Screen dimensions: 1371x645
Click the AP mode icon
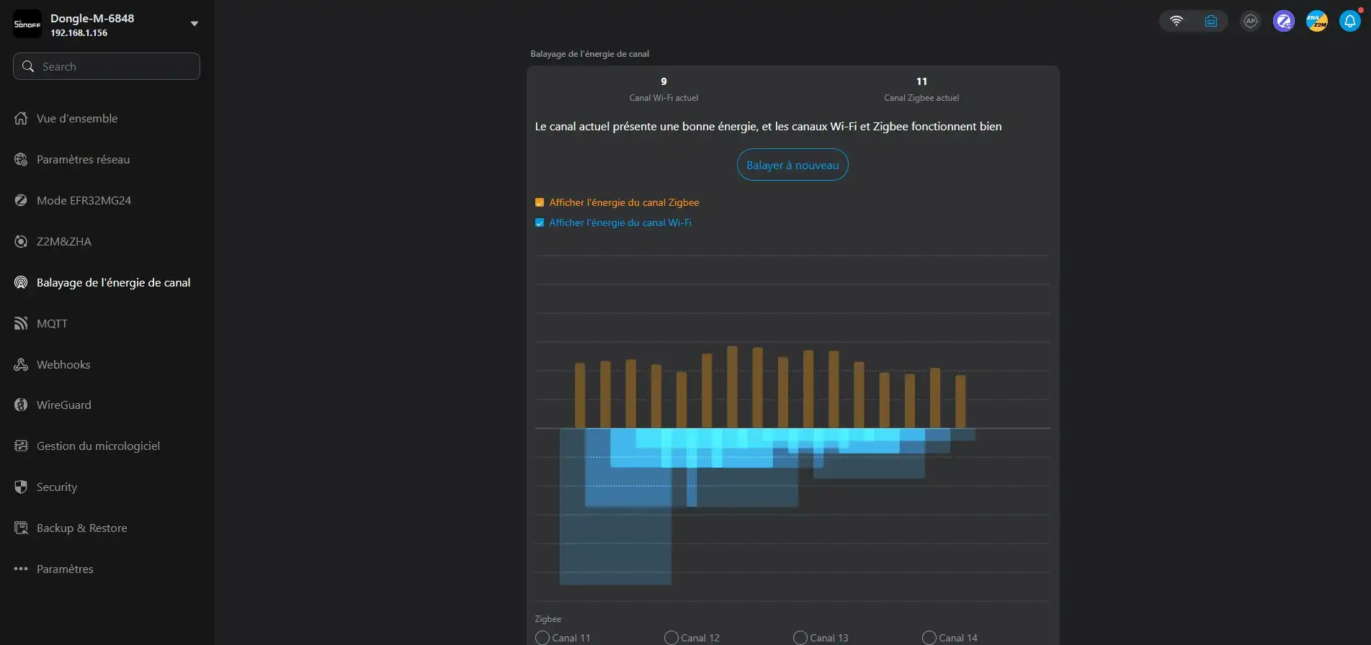click(1250, 21)
